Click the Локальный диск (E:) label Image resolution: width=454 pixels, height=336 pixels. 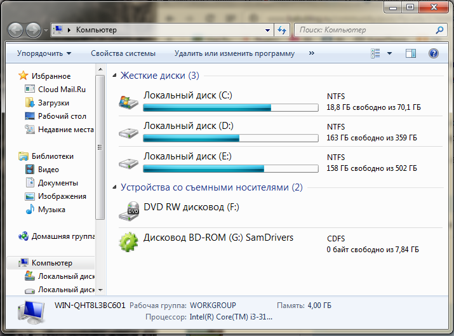(x=187, y=156)
